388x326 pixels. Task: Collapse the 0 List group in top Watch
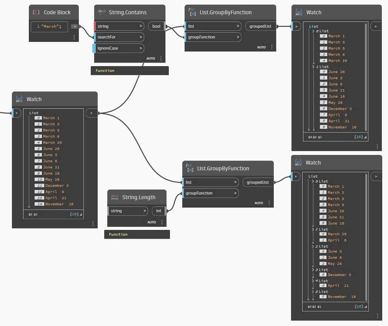pos(313,31)
